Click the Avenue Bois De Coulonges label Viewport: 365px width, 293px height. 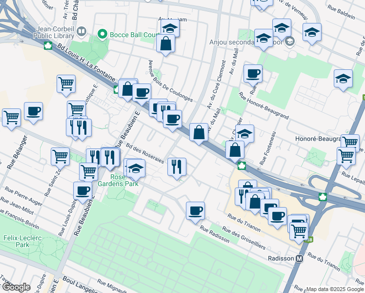[170, 81]
